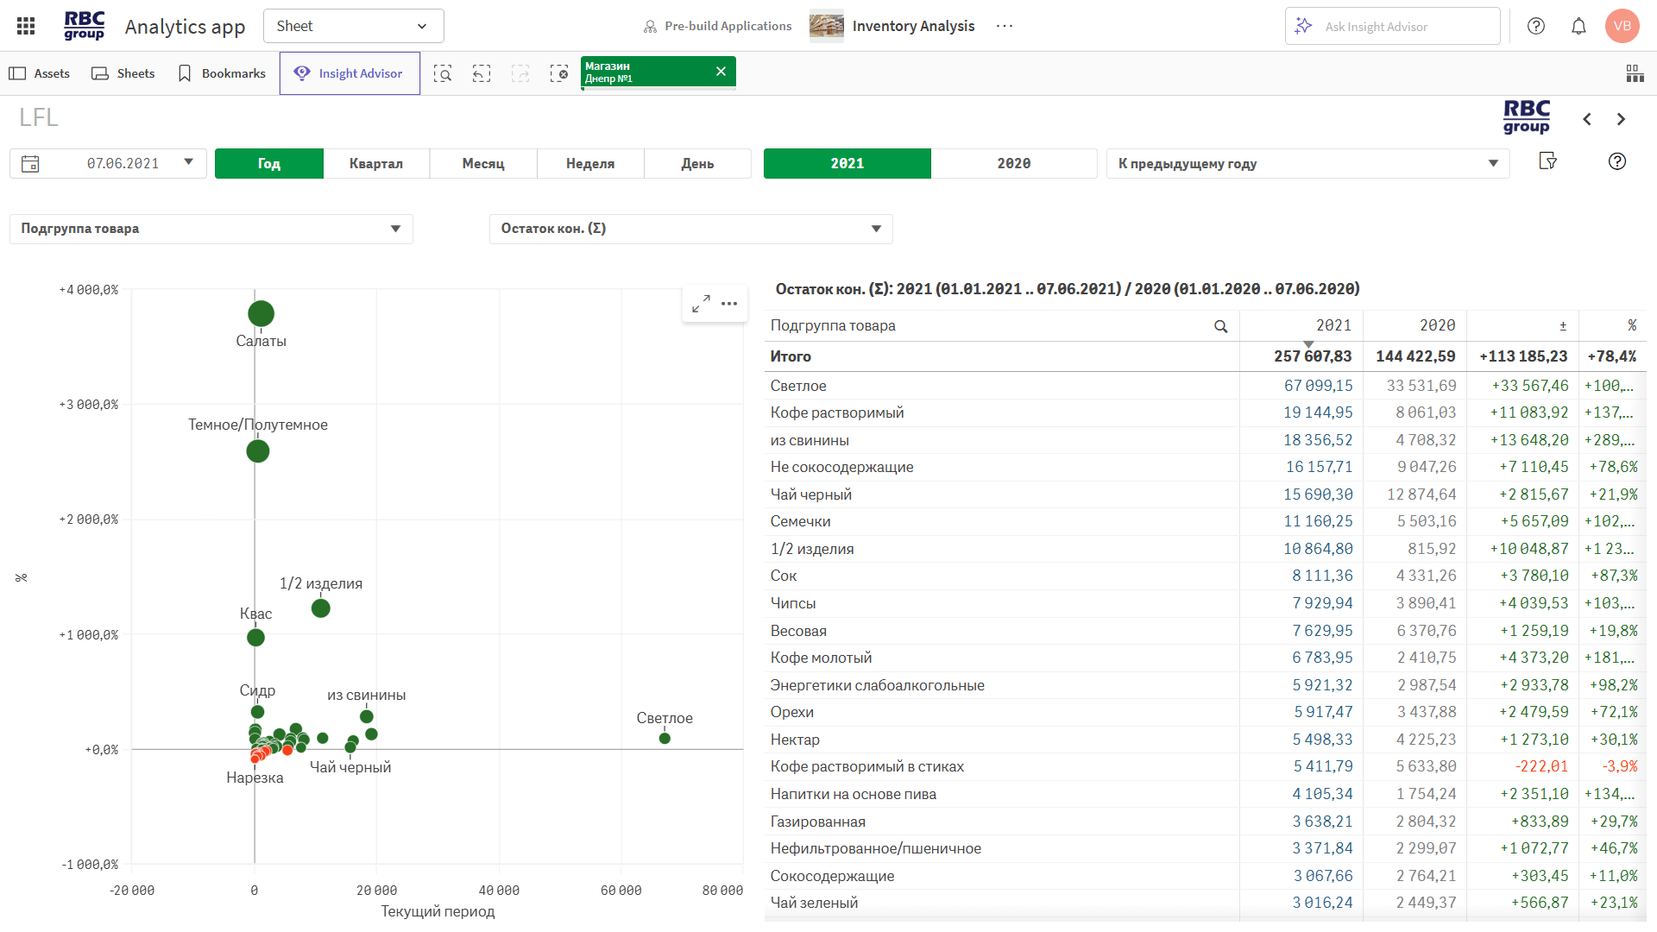Viewport: 1657px width, 932px height.
Task: Select the День period
Action: point(697,163)
